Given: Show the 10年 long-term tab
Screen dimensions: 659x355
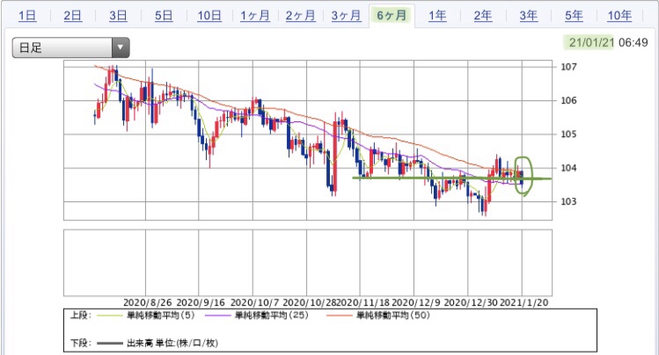Looking at the screenshot, I should (x=619, y=15).
